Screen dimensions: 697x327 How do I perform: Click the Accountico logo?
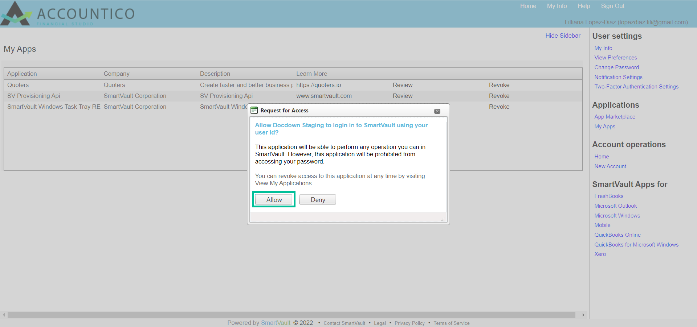tap(68, 14)
